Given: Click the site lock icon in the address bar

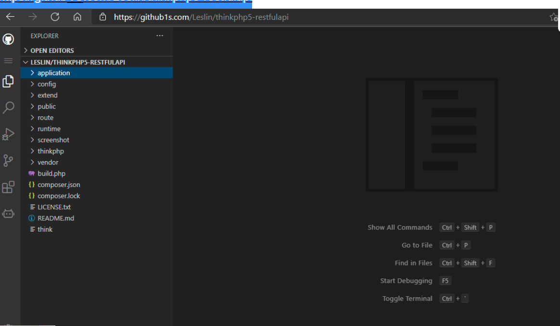Looking at the screenshot, I should coord(102,17).
